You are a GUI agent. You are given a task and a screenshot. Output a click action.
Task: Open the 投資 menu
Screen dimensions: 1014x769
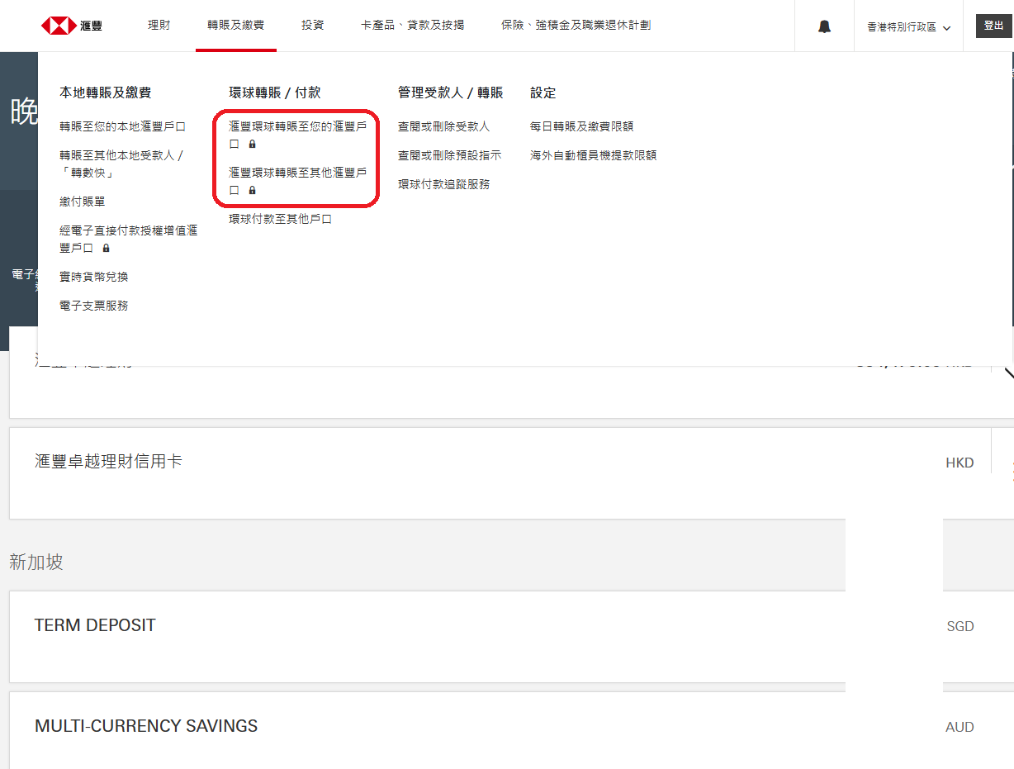tap(313, 26)
